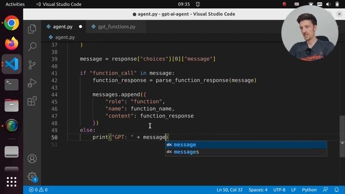Open the Extensions view
The image size is (345, 194).
point(32,101)
